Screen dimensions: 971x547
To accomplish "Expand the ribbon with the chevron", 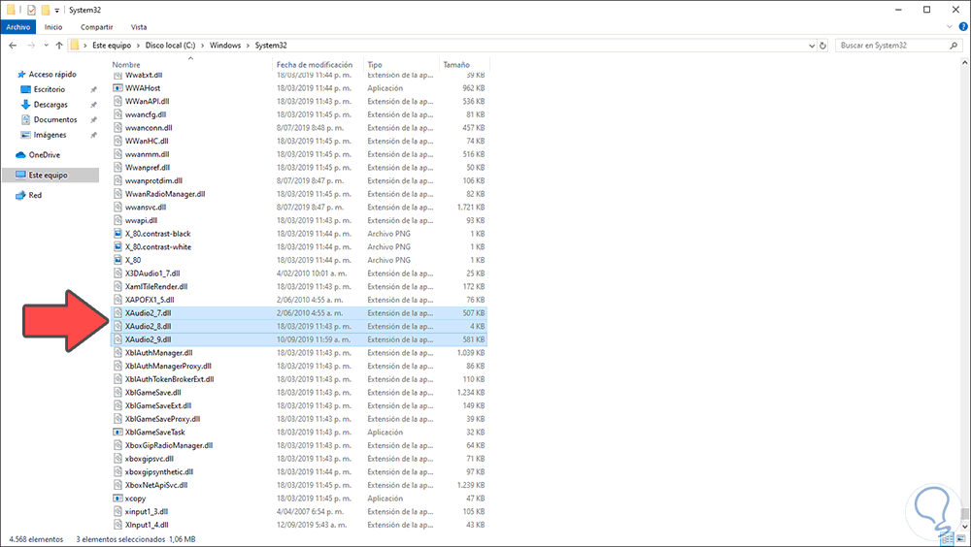I will (950, 26).
